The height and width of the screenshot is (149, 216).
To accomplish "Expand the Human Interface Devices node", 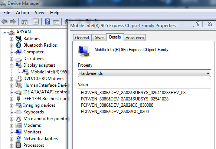I will (12, 86).
